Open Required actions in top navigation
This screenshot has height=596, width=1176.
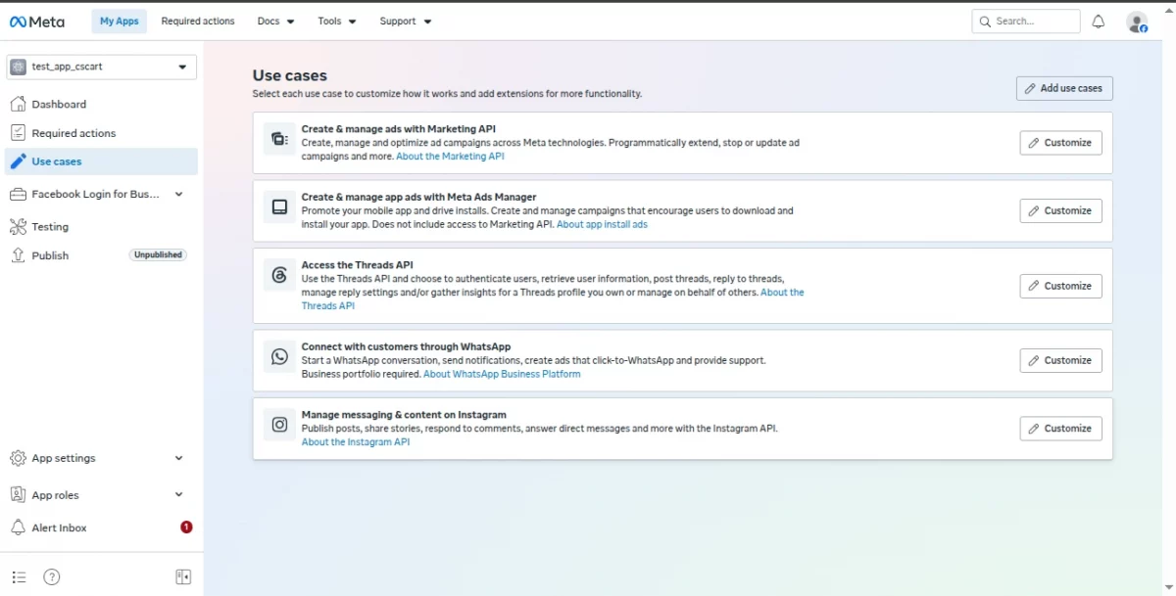[x=198, y=21]
